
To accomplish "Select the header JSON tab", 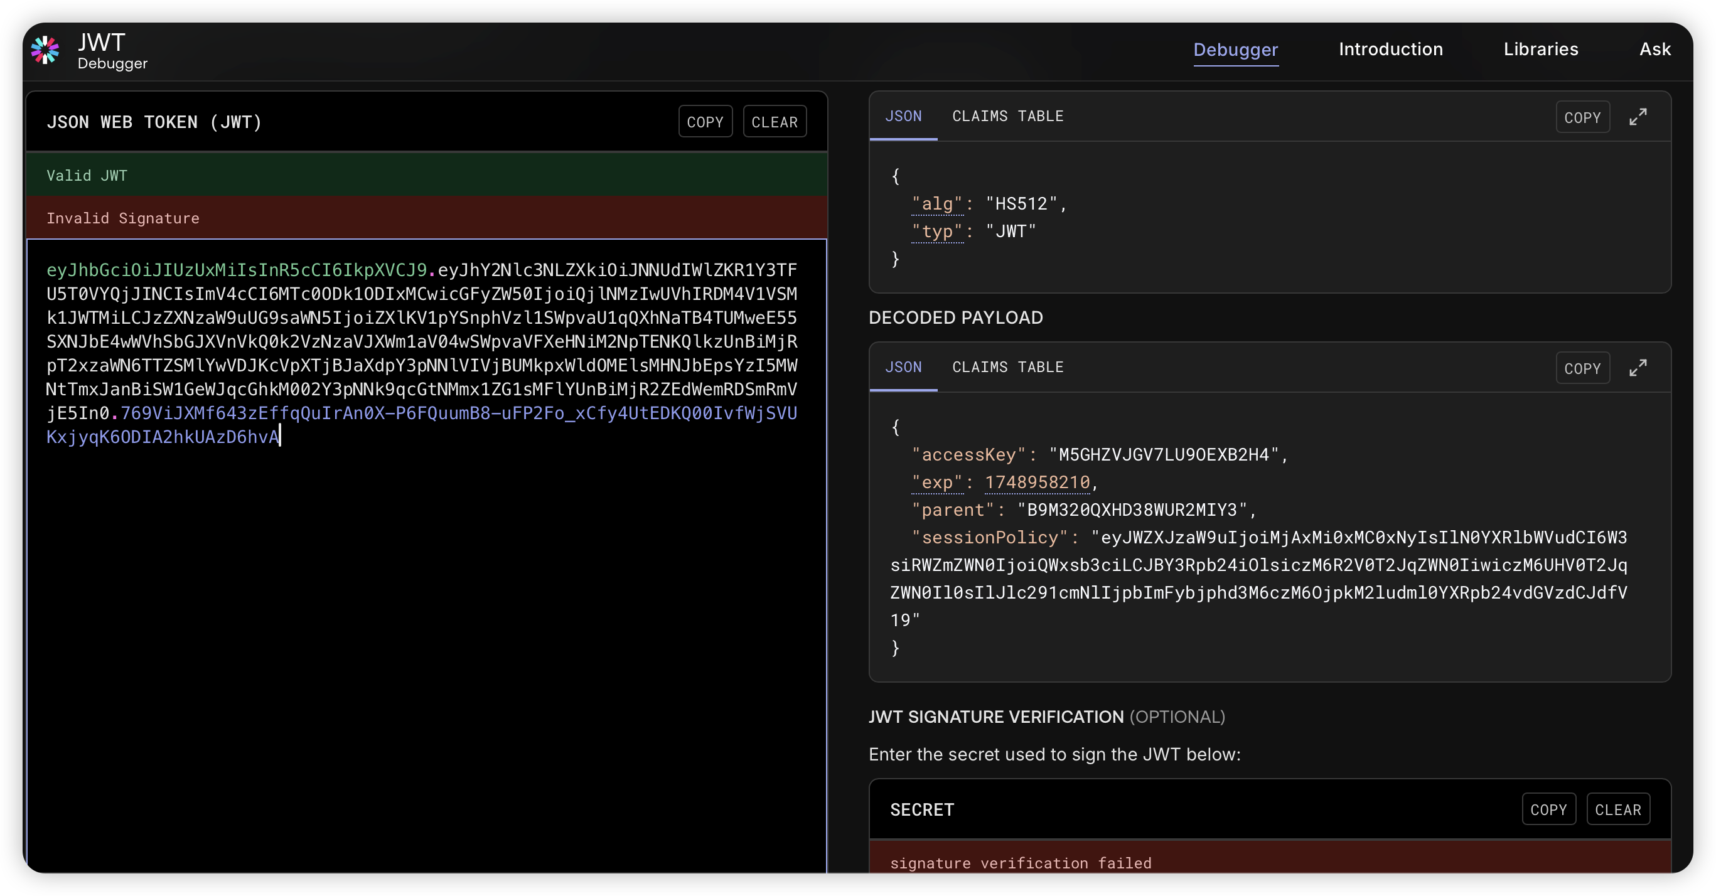I will point(903,116).
